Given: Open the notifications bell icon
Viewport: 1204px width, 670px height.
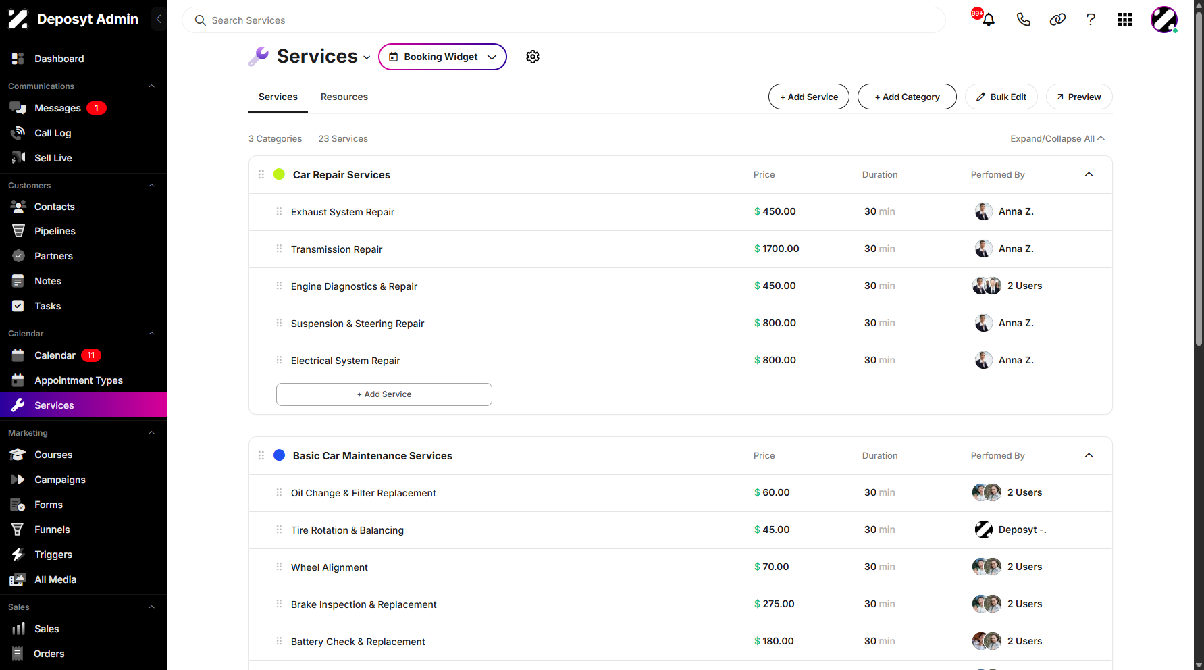Looking at the screenshot, I should click(989, 20).
